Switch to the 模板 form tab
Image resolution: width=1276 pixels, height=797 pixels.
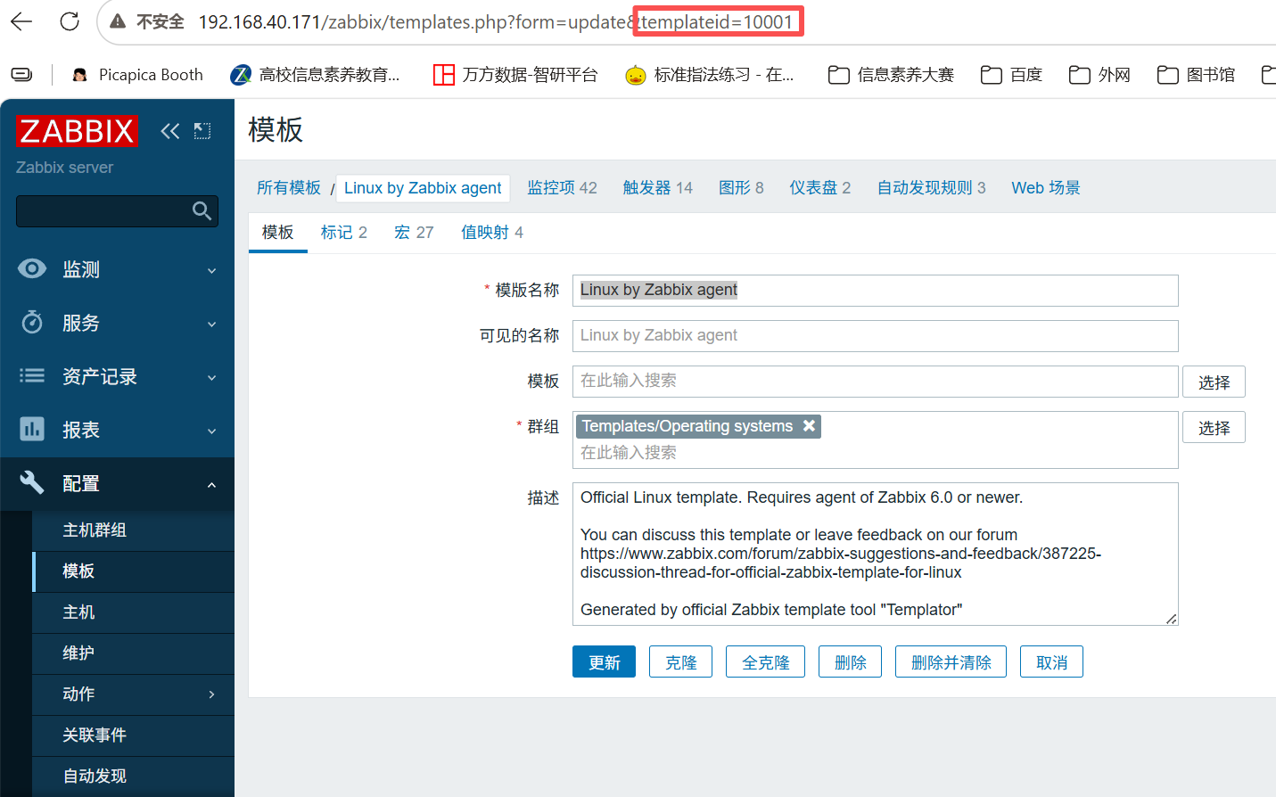click(x=277, y=232)
